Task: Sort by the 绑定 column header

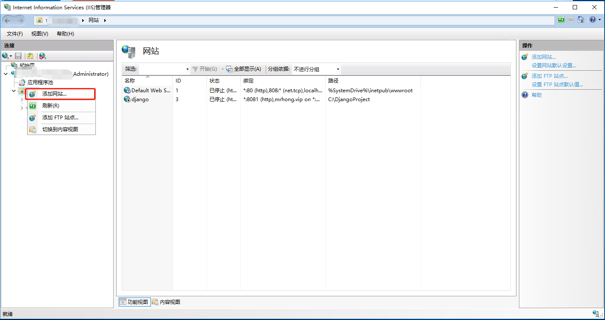Action: point(283,80)
